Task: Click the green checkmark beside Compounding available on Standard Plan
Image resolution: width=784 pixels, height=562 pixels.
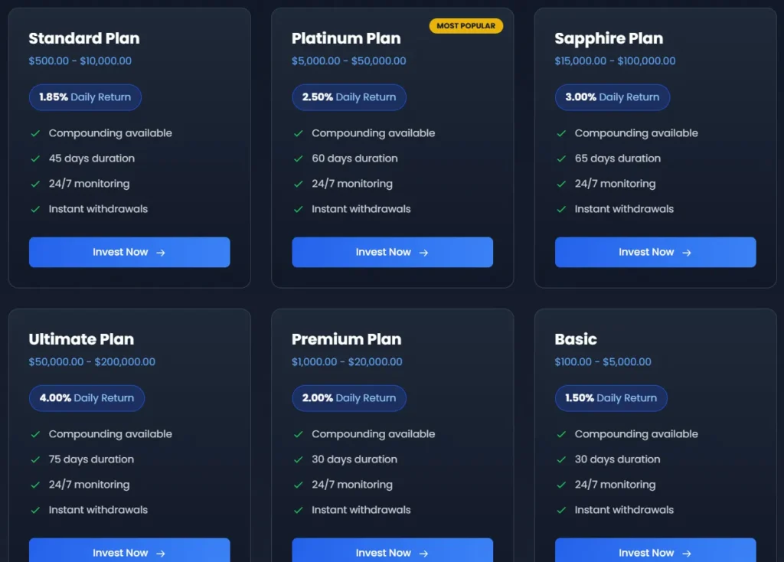Action: [34, 132]
